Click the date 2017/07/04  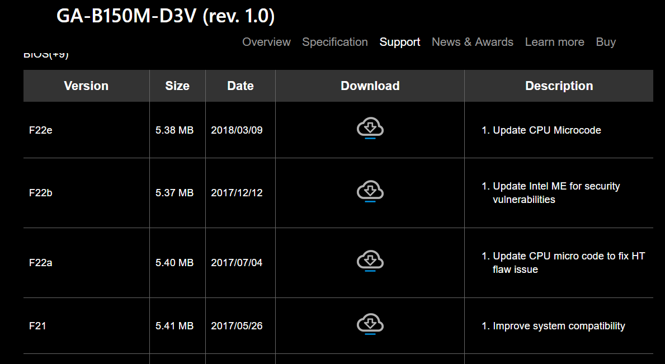point(237,263)
